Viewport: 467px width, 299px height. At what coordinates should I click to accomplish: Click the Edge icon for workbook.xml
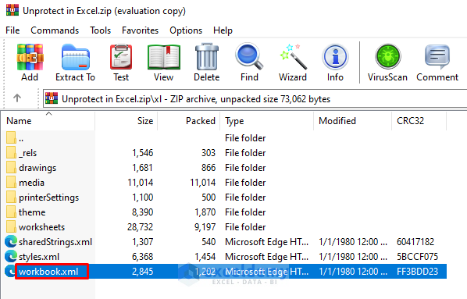click(x=10, y=272)
